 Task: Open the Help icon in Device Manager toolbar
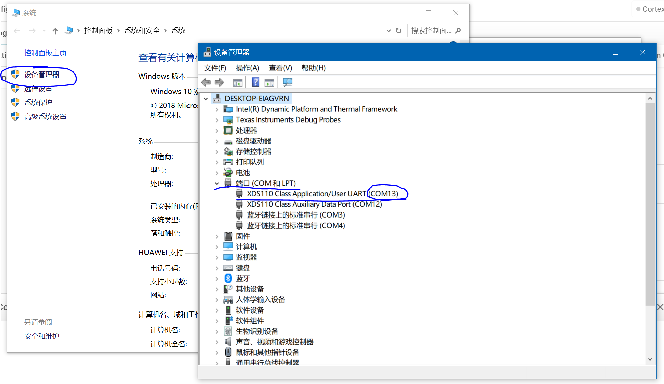(x=255, y=82)
